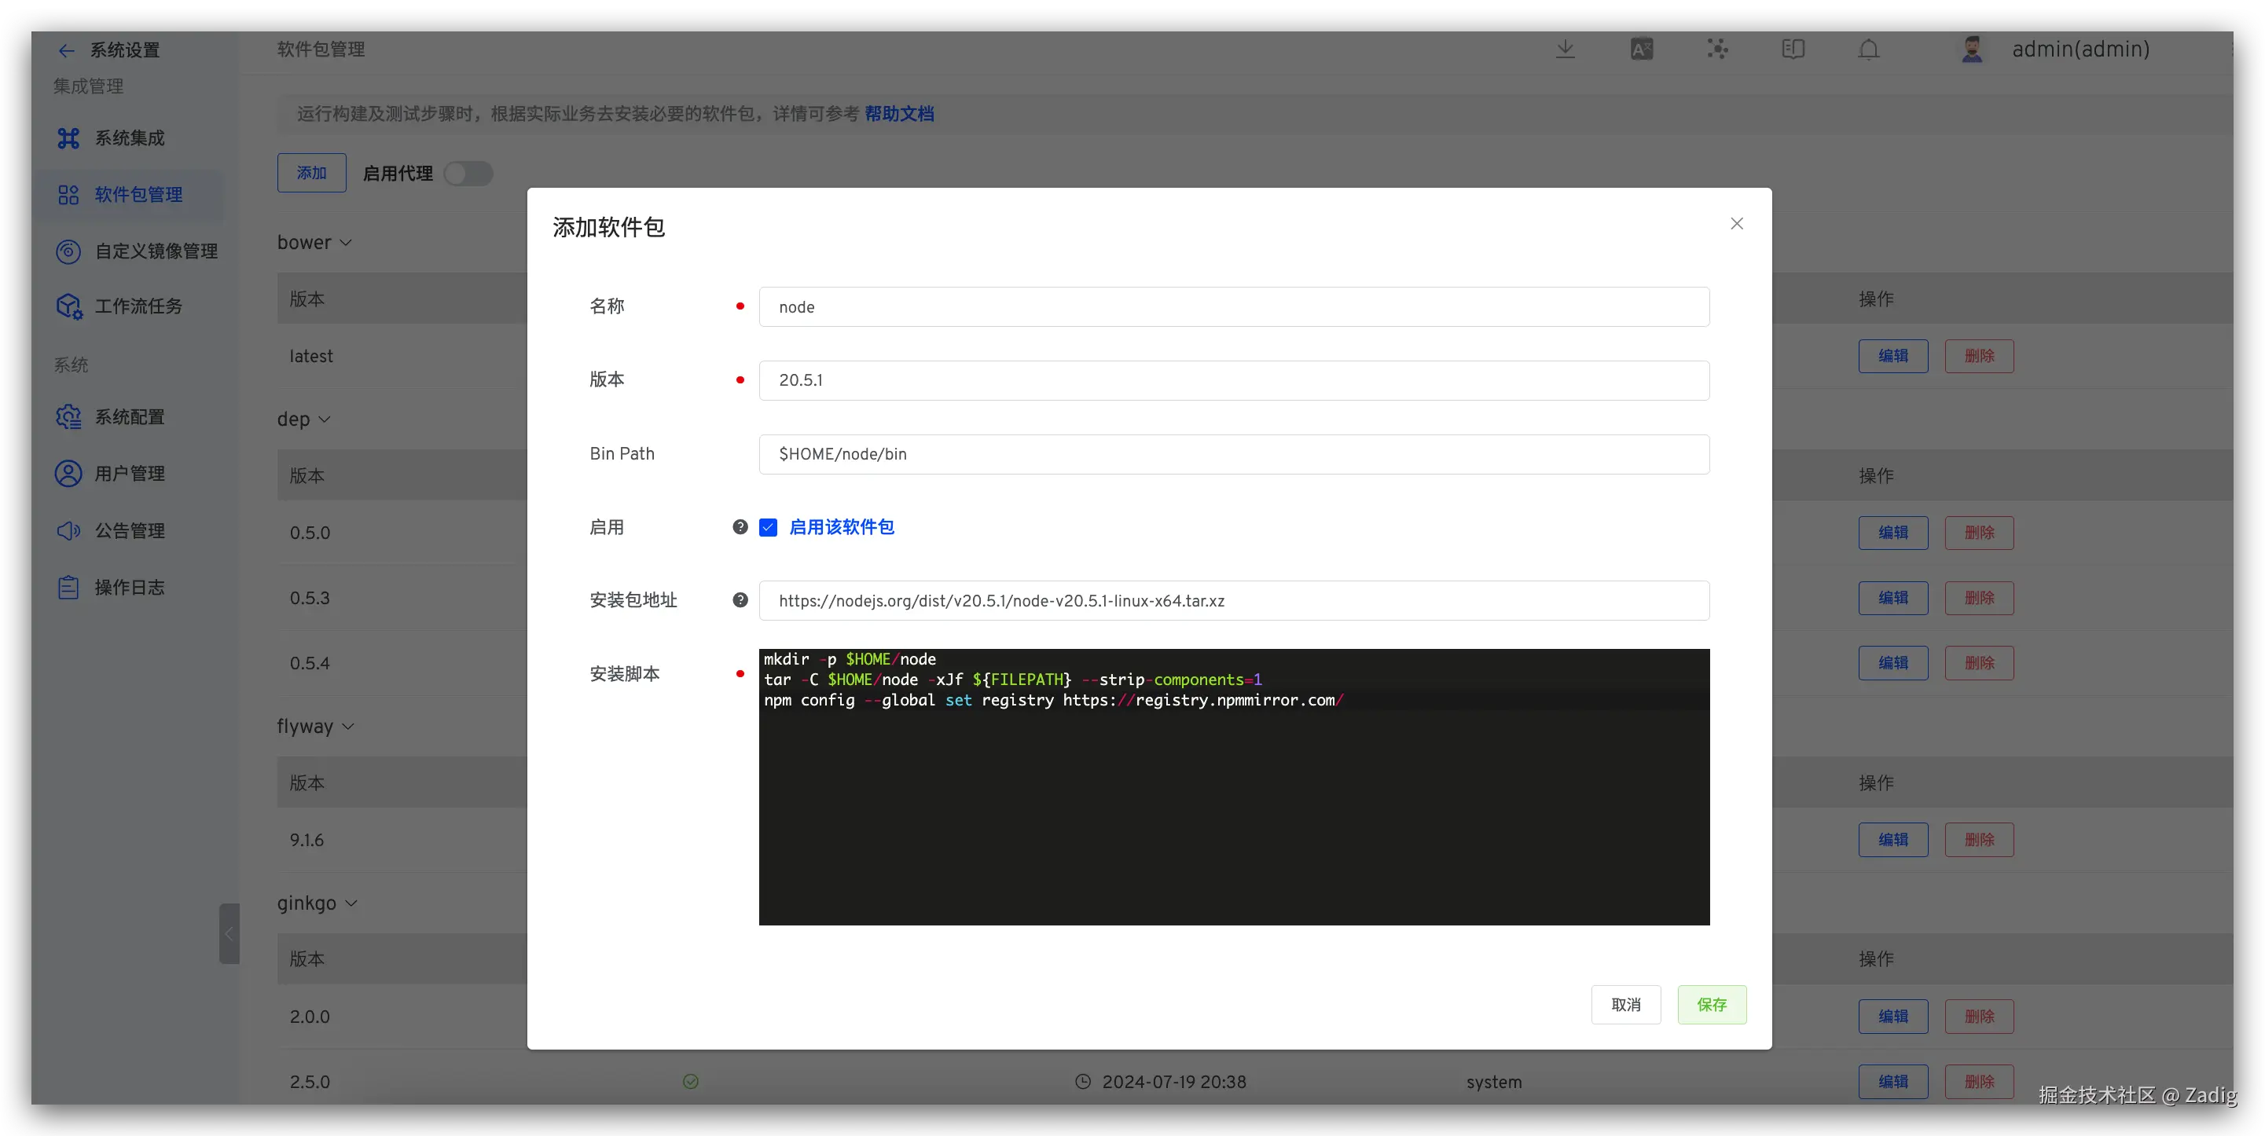
Task: Open the notification bell
Action: tap(1868, 49)
